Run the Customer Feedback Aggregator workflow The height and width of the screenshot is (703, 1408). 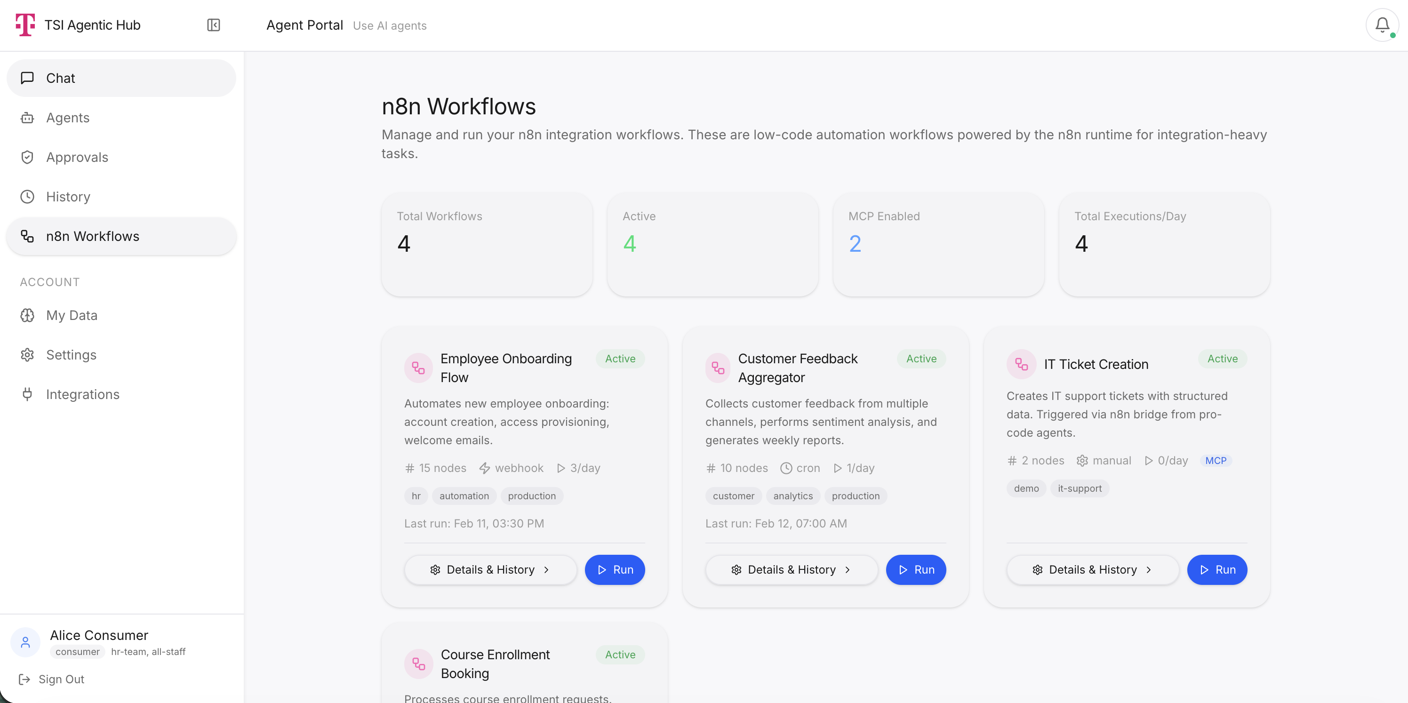[x=916, y=570]
